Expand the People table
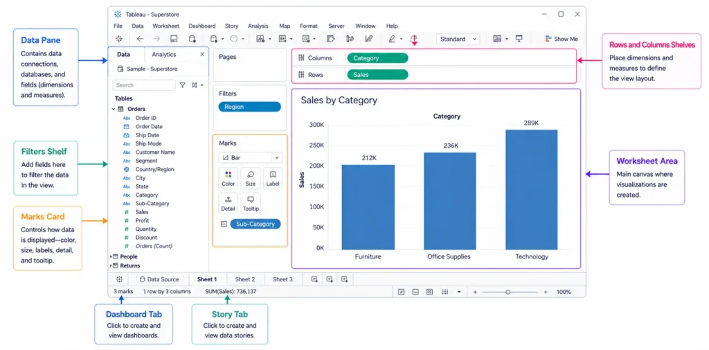The image size is (709, 350). (x=111, y=256)
